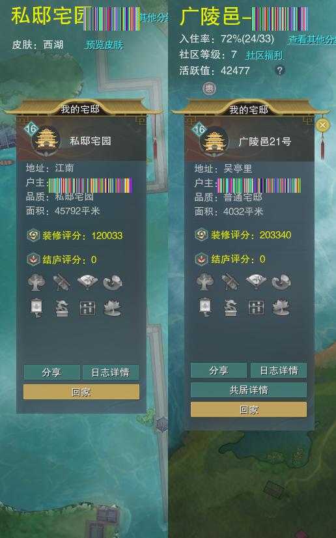Open the 预览皮肤 link
The width and height of the screenshot is (336, 538).
(x=104, y=44)
